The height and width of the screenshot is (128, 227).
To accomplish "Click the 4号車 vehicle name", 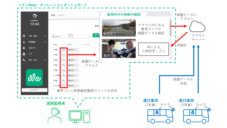I will click(55, 65).
